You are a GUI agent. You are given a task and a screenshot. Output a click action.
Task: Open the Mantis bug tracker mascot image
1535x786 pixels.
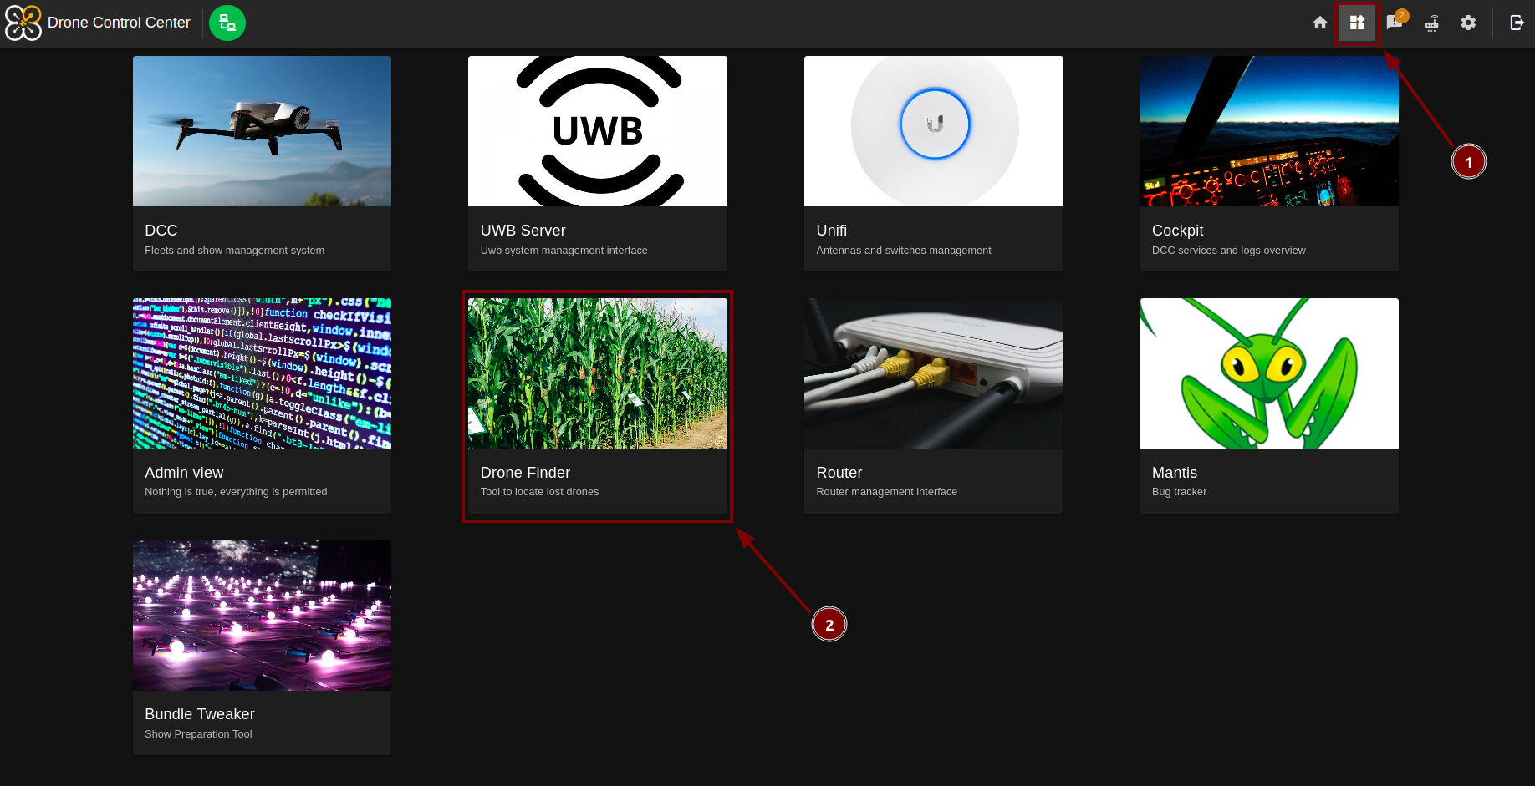1268,373
